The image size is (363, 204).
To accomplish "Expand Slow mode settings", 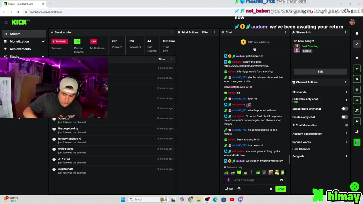I will (x=320, y=92).
